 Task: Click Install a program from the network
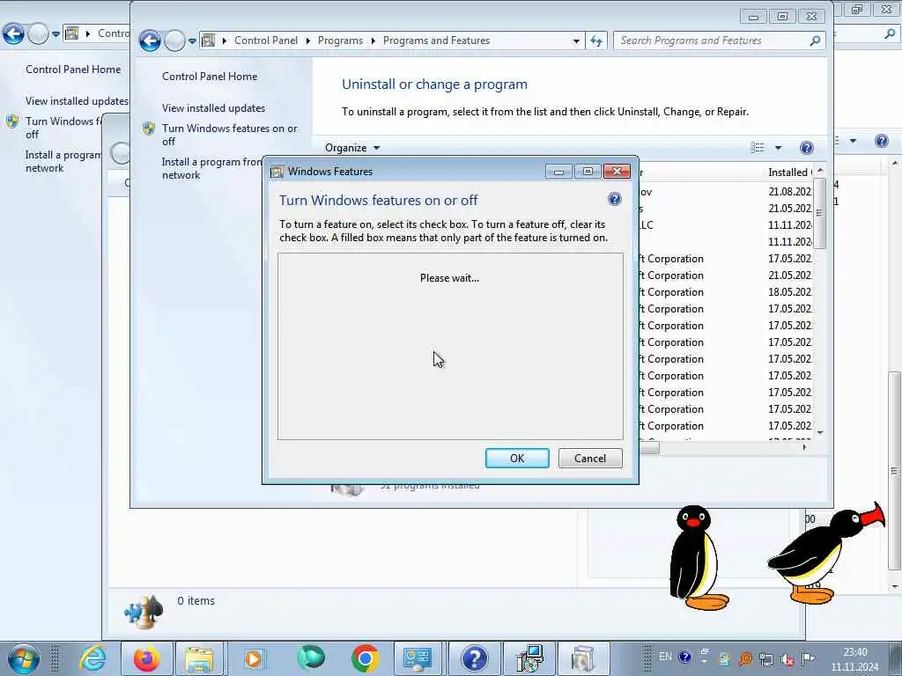coord(211,168)
